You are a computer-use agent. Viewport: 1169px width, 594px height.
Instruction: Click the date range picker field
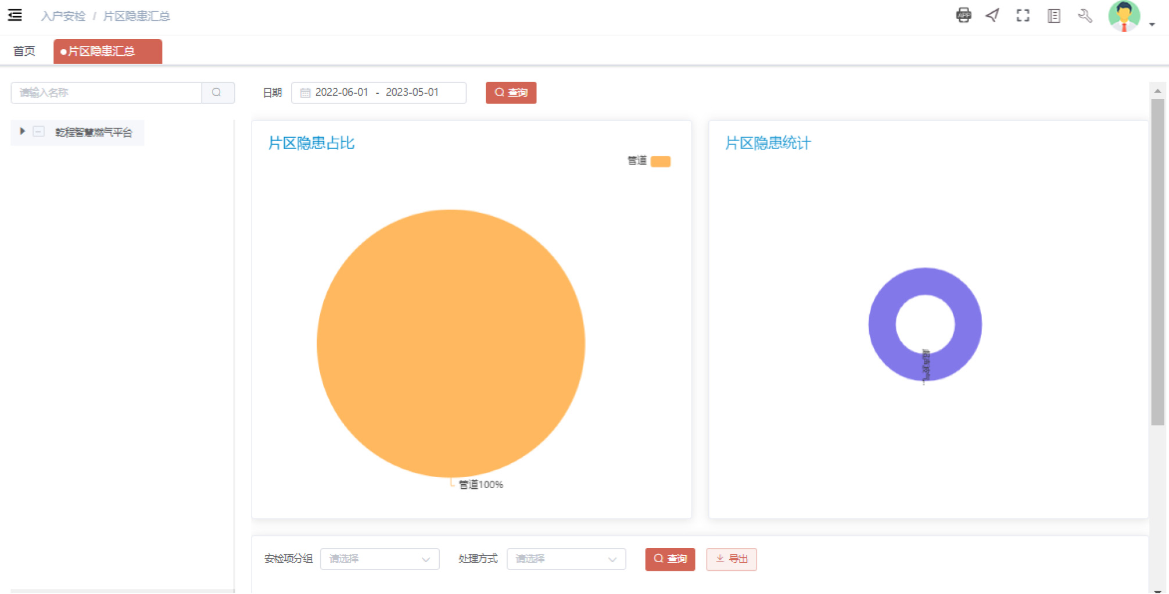[378, 92]
